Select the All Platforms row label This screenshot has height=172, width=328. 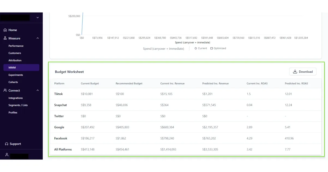63,149
